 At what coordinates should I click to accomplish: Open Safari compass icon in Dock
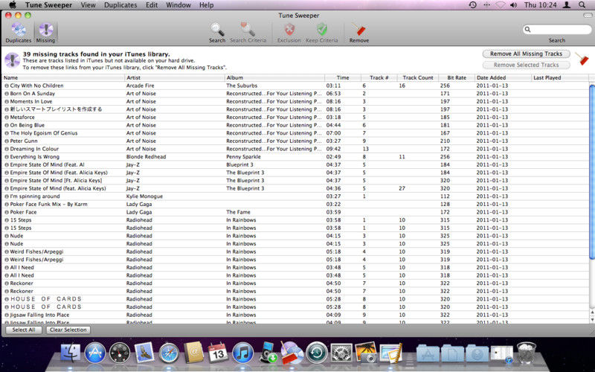click(169, 353)
